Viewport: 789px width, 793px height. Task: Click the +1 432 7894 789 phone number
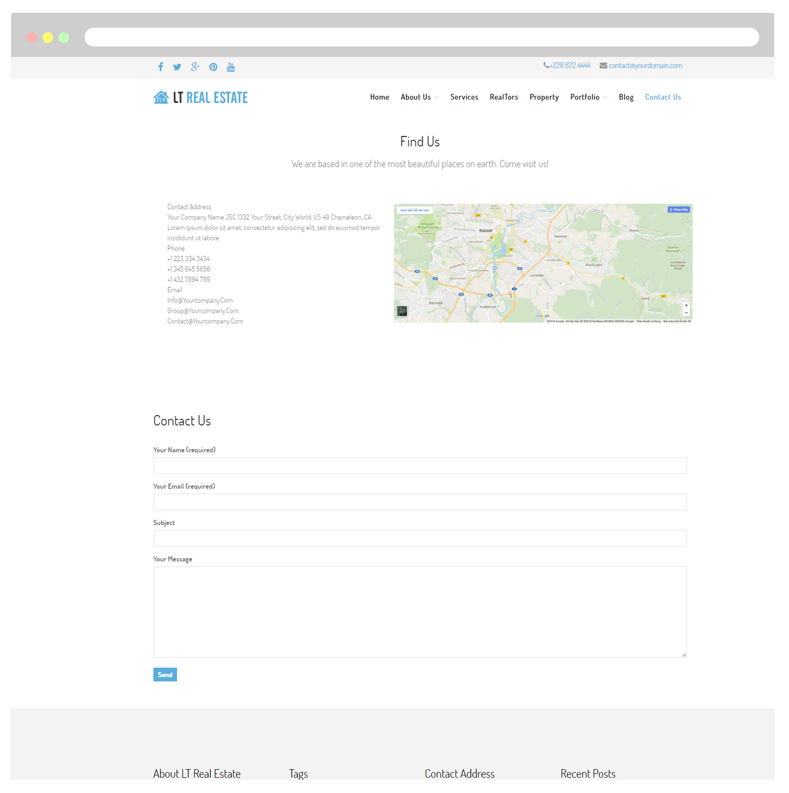[189, 279]
